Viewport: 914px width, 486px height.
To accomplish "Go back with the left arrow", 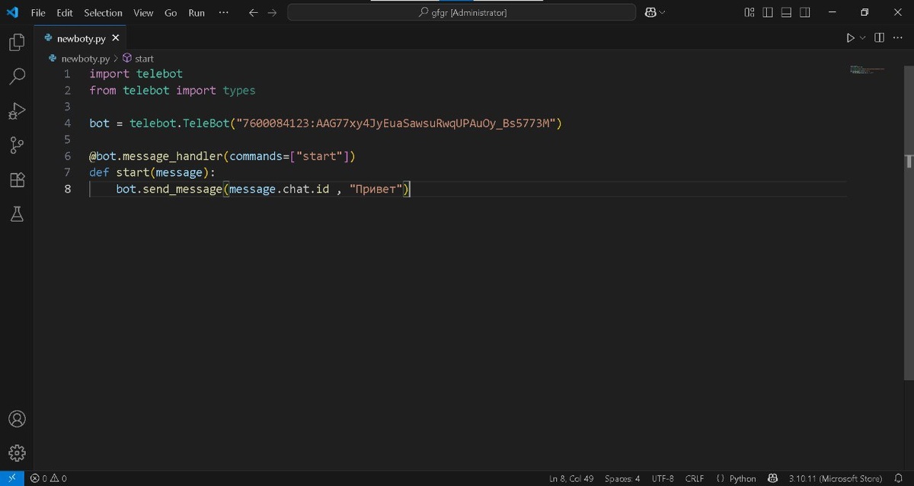I will tap(254, 12).
